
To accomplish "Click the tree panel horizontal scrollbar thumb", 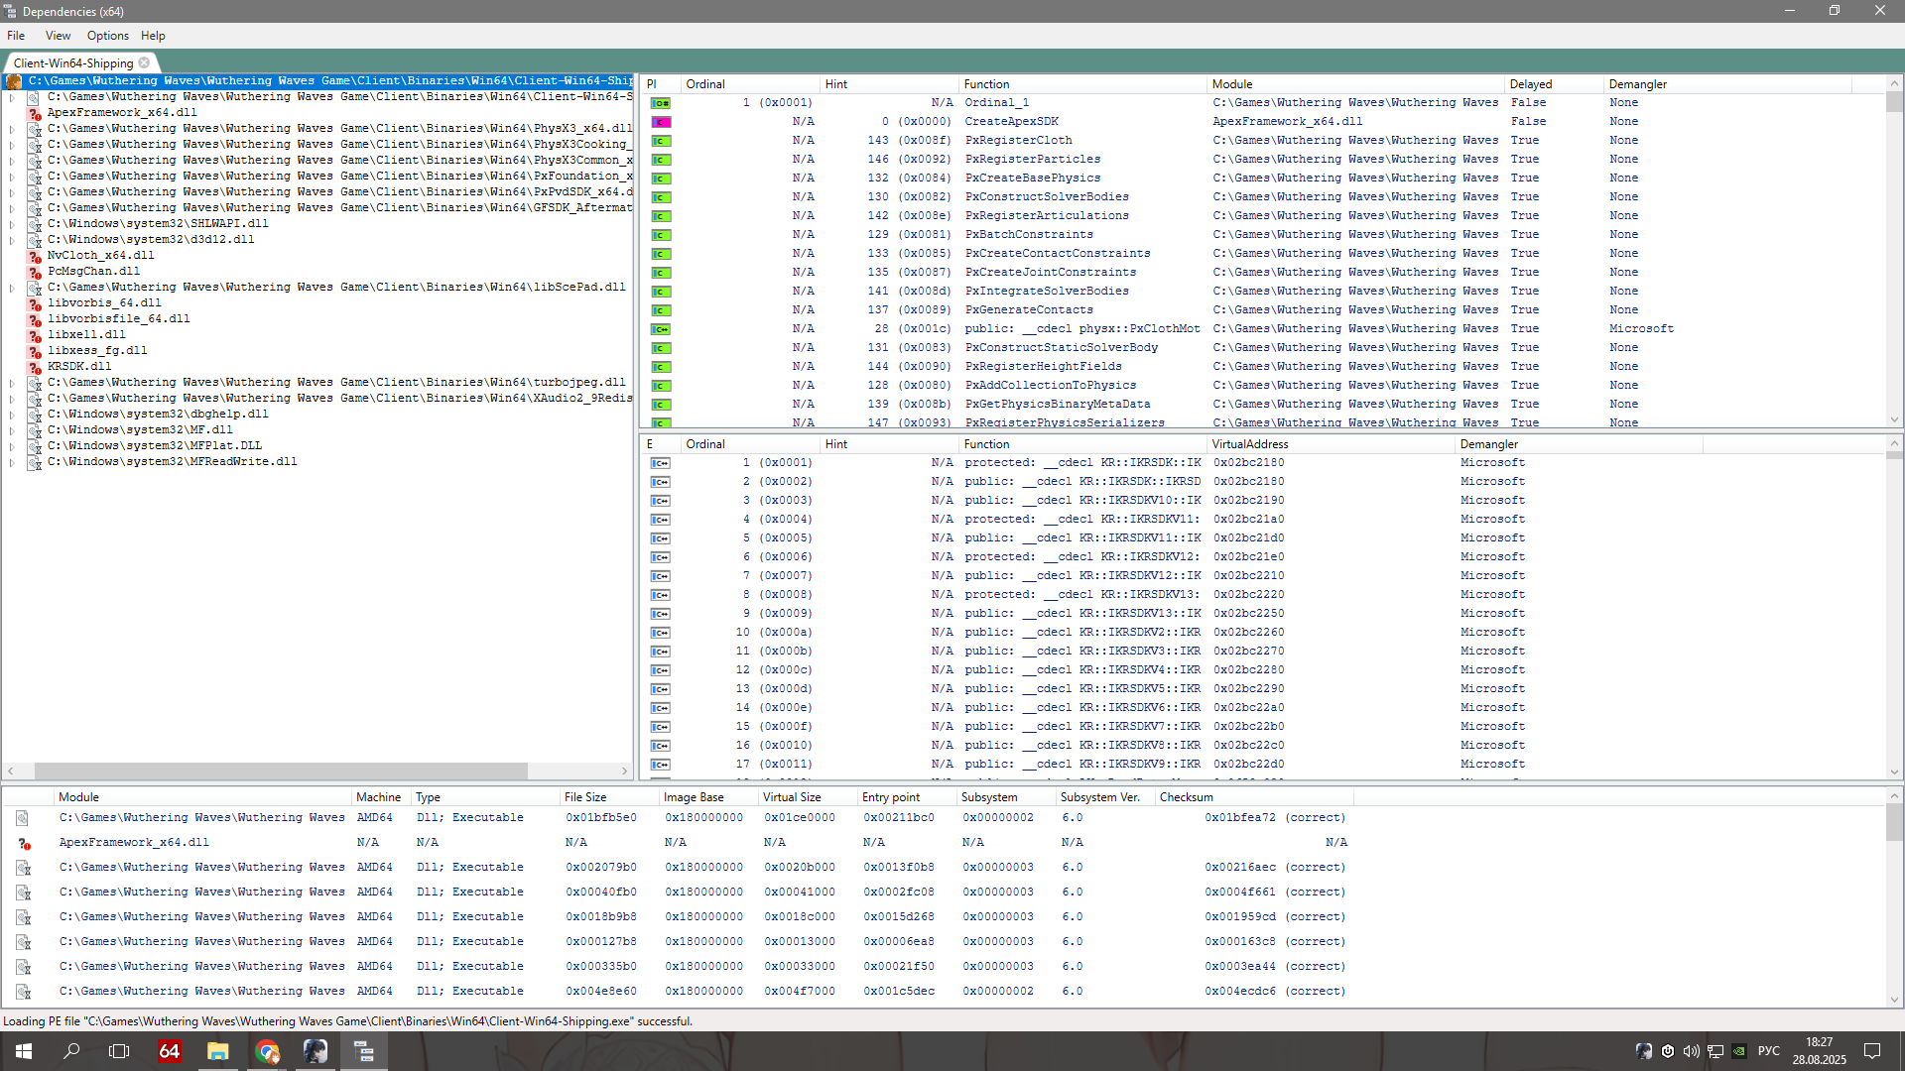I will 281,771.
